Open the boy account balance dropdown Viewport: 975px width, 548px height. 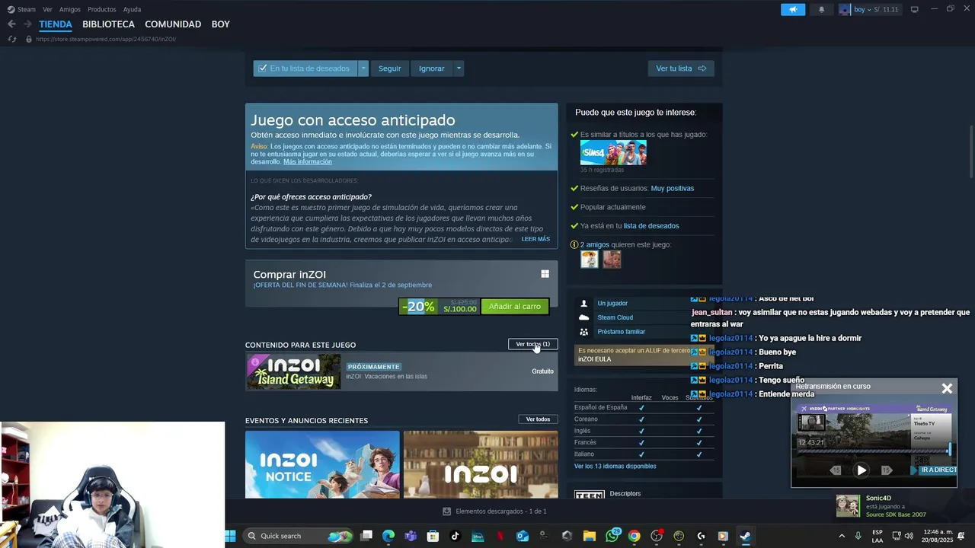click(x=868, y=10)
